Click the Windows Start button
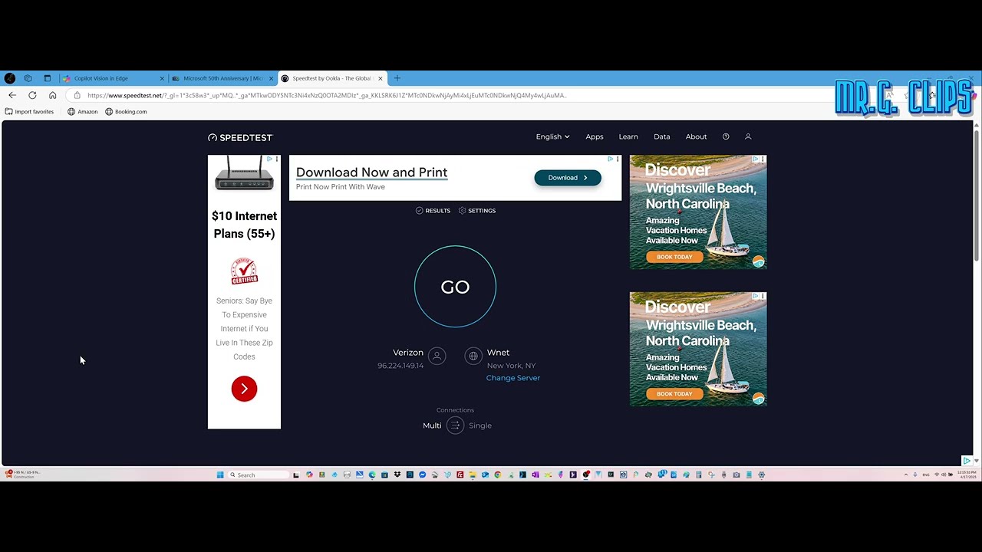The height and width of the screenshot is (552, 982). (220, 475)
